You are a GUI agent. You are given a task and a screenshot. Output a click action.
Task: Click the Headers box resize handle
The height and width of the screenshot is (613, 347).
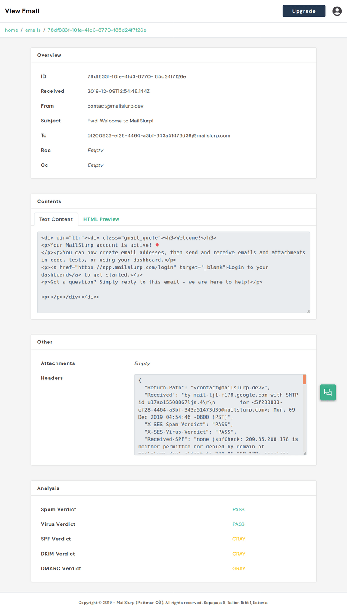coord(304,453)
